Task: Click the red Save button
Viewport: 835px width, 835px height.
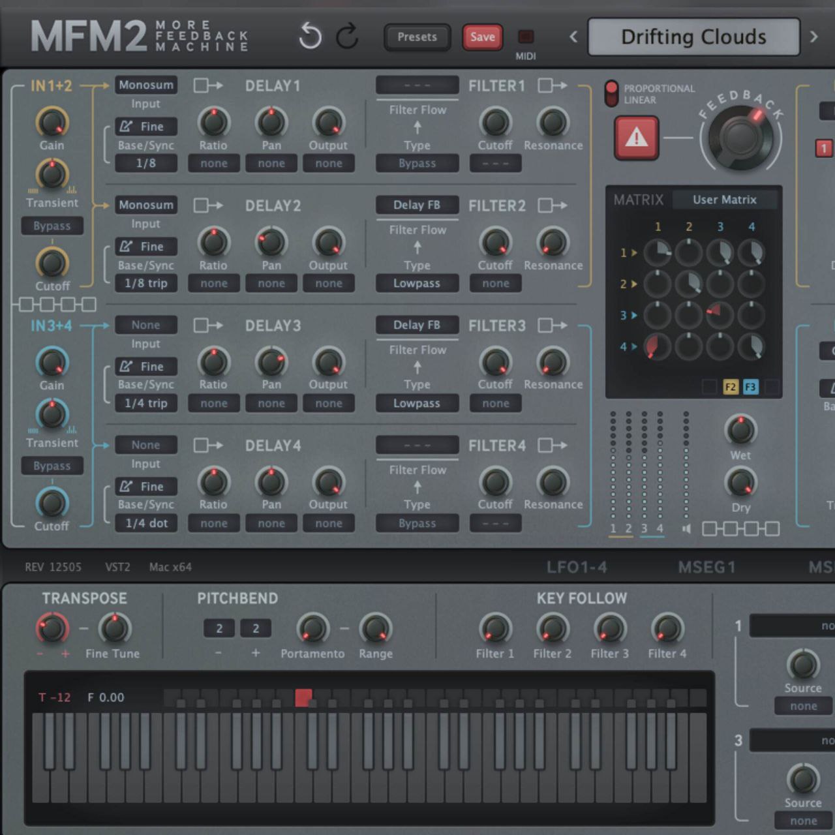Action: [482, 37]
